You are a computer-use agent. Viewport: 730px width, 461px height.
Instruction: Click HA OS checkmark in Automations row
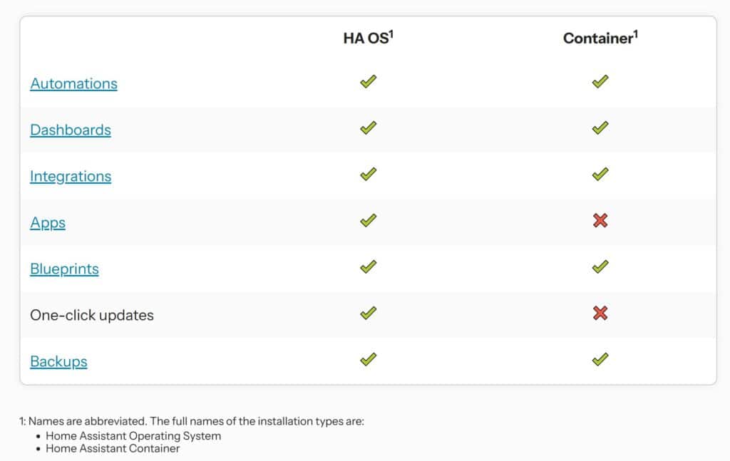[368, 82]
